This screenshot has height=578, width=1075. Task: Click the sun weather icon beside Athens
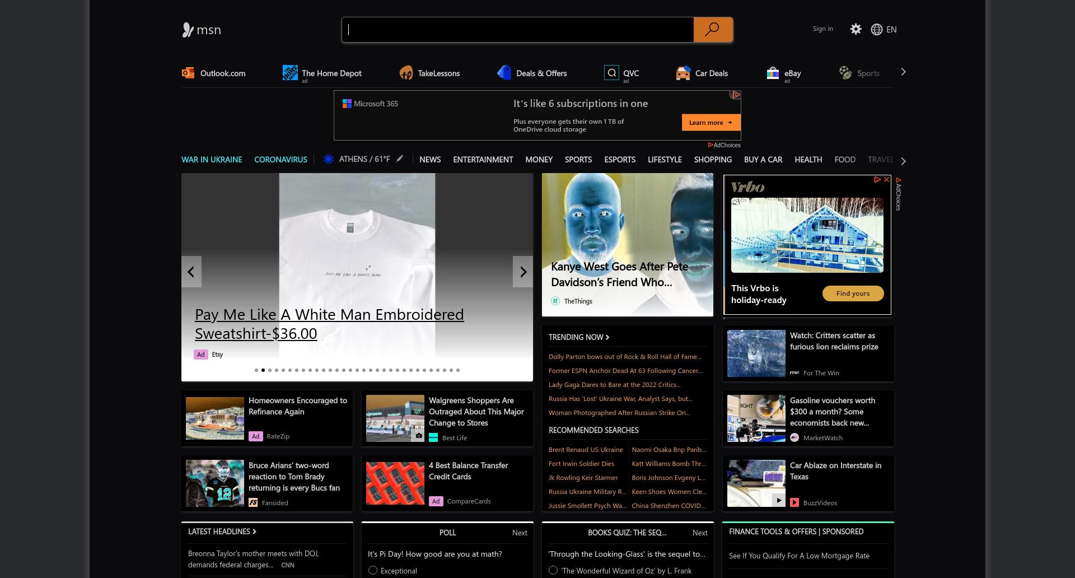point(329,160)
